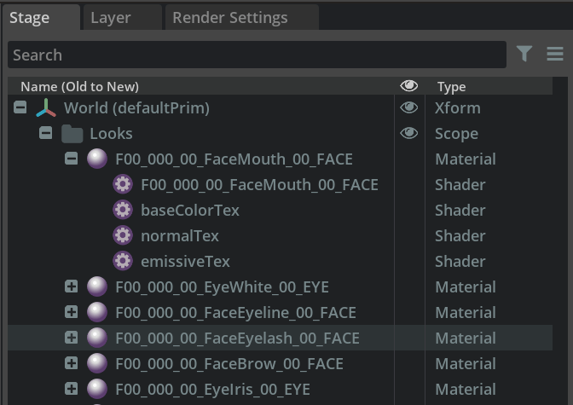This screenshot has height=405, width=573.
Task: Expand the F00_000_00_FaceEyeline_00_FACE material
Action: tap(72, 313)
